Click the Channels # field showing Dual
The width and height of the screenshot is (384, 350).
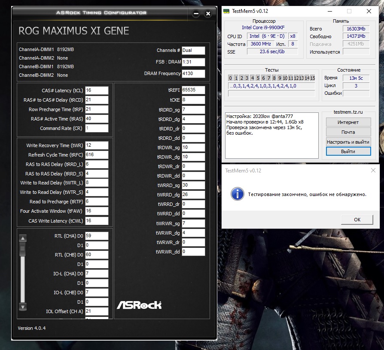pos(193,50)
